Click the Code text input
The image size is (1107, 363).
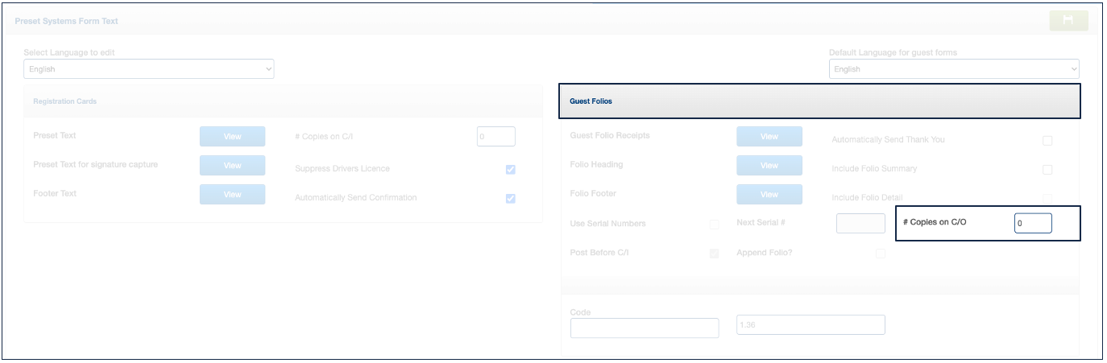pos(644,328)
